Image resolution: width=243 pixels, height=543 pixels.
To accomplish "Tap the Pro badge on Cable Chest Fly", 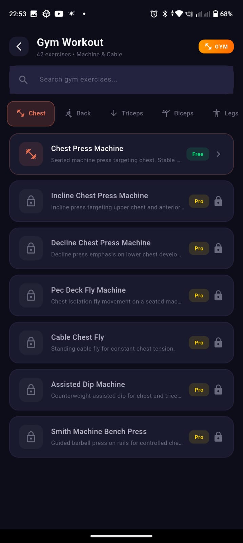I will tap(199, 343).
